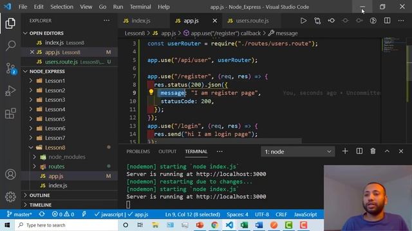Open the Terminal menu
This screenshot has width=412, height=231.
click(x=140, y=7)
